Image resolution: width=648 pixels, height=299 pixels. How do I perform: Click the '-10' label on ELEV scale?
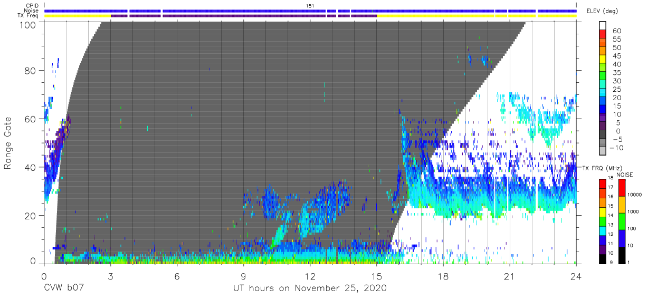pyautogui.click(x=617, y=149)
